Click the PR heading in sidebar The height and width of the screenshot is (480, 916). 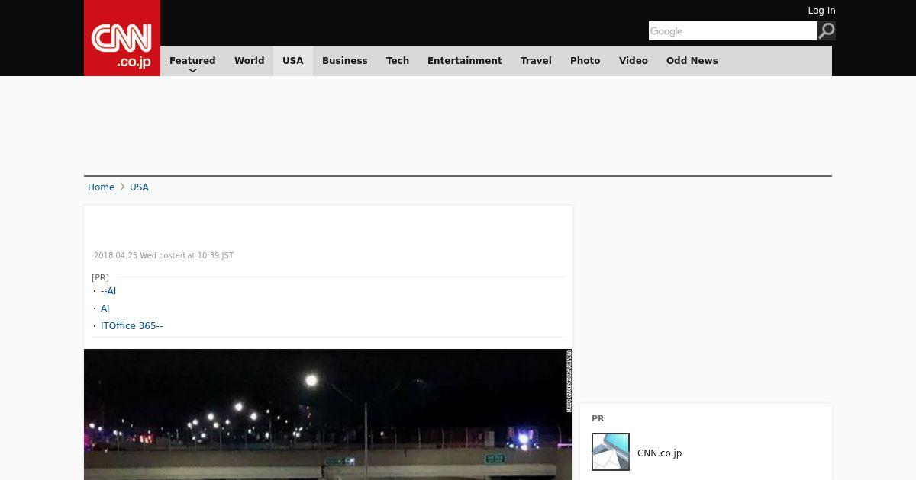598,418
